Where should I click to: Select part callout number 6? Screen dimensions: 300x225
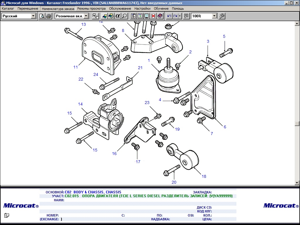click(225, 127)
